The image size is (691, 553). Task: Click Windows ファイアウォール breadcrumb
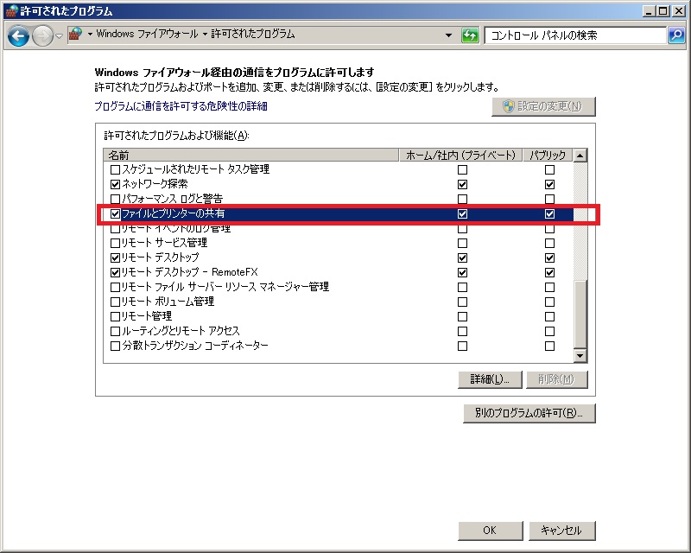(147, 34)
